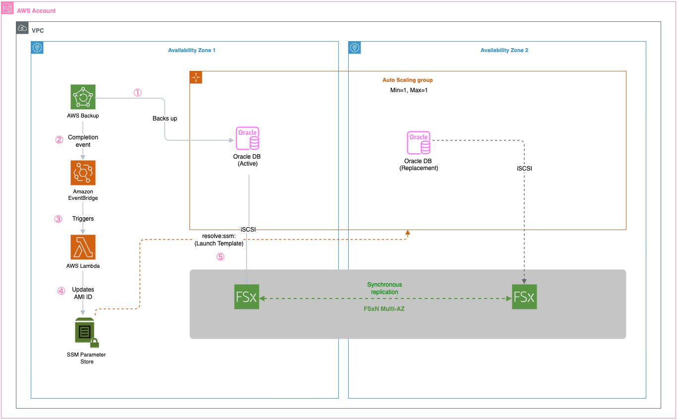Select the "AWS Lambda" caption
Viewport: 678px width, 420px height.
click(x=83, y=266)
